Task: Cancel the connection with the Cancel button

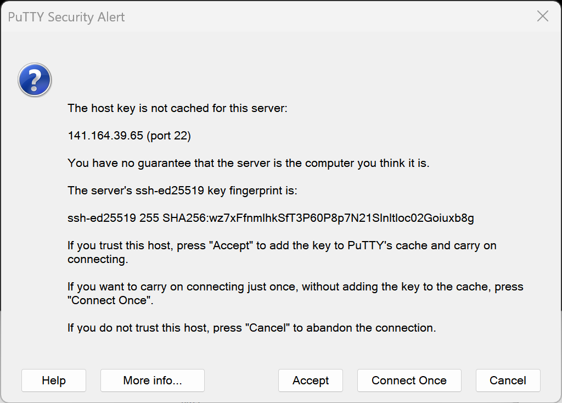Action: (x=508, y=380)
